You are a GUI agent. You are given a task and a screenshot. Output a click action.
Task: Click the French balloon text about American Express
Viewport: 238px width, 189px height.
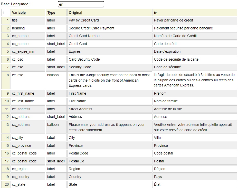click(x=195, y=80)
